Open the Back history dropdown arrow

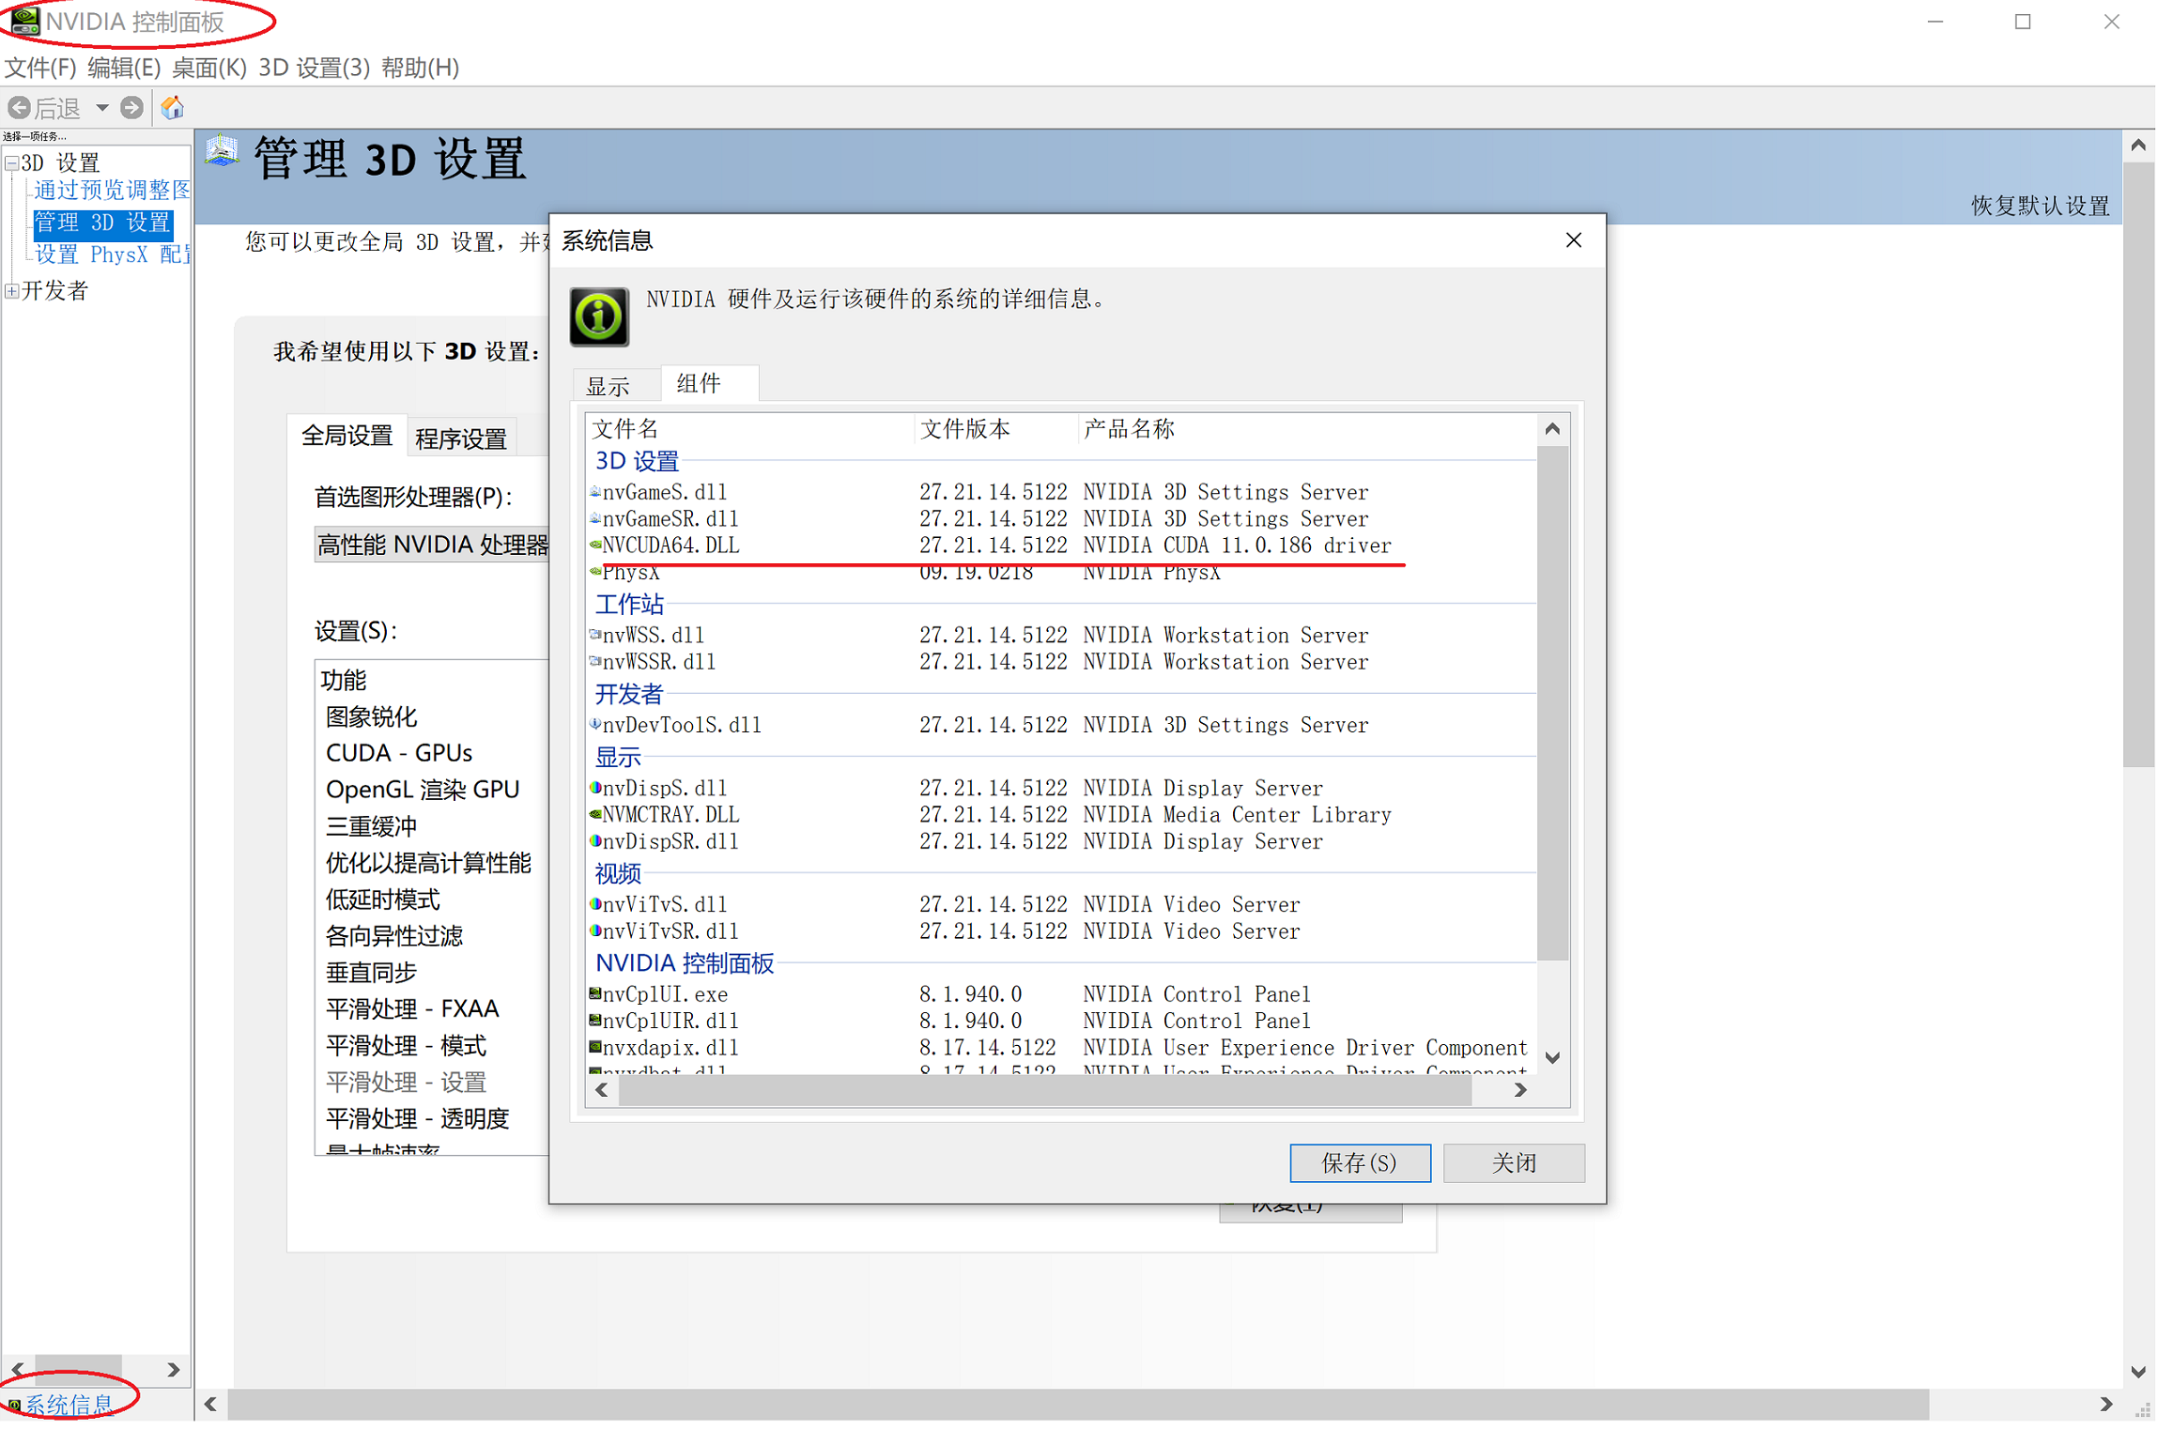101,108
